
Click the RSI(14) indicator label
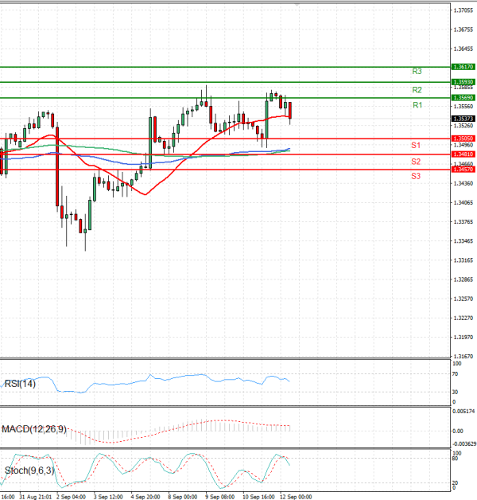[x=20, y=384]
